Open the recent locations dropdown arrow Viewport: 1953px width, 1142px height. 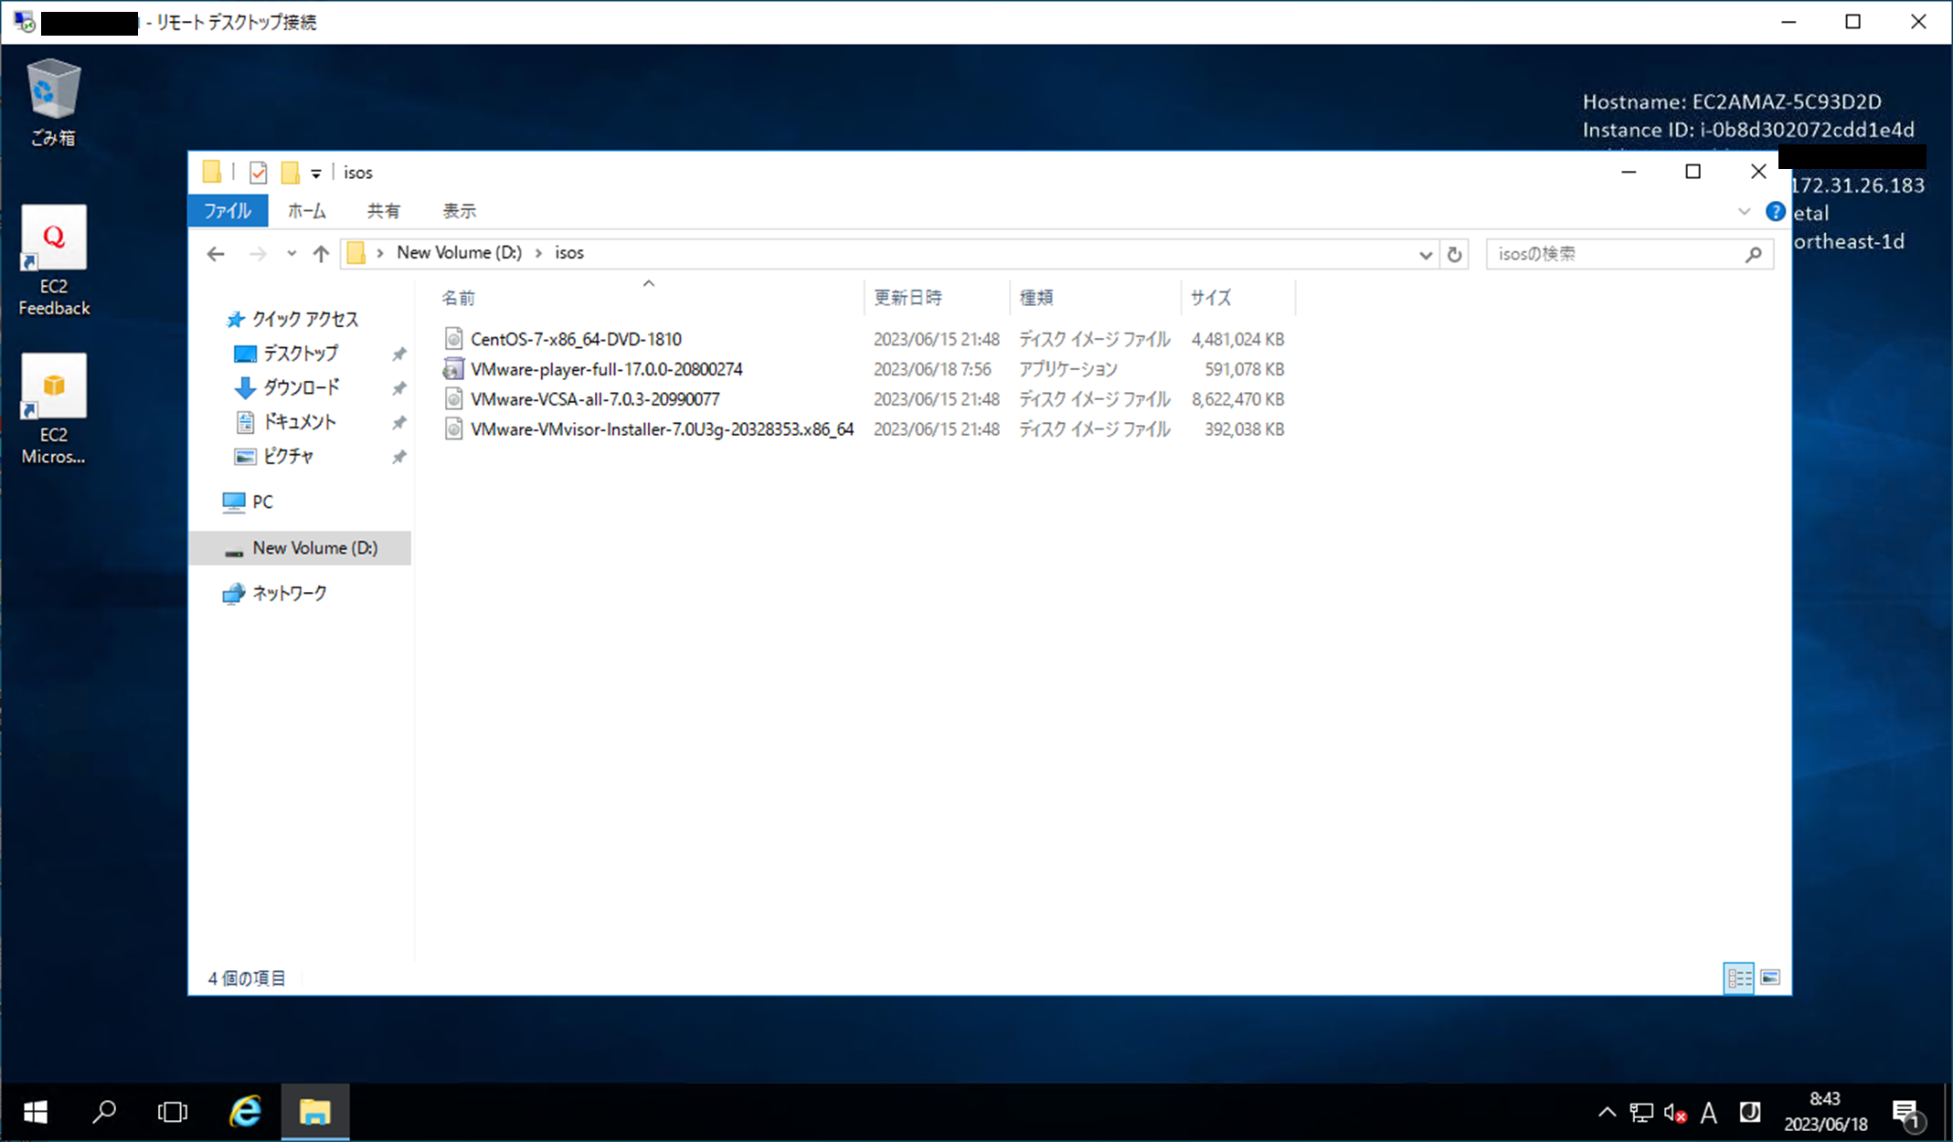click(291, 254)
